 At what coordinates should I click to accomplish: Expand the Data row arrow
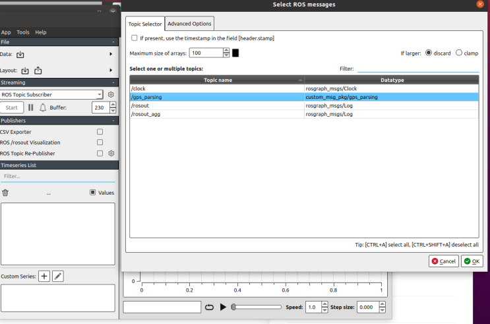pos(111,54)
